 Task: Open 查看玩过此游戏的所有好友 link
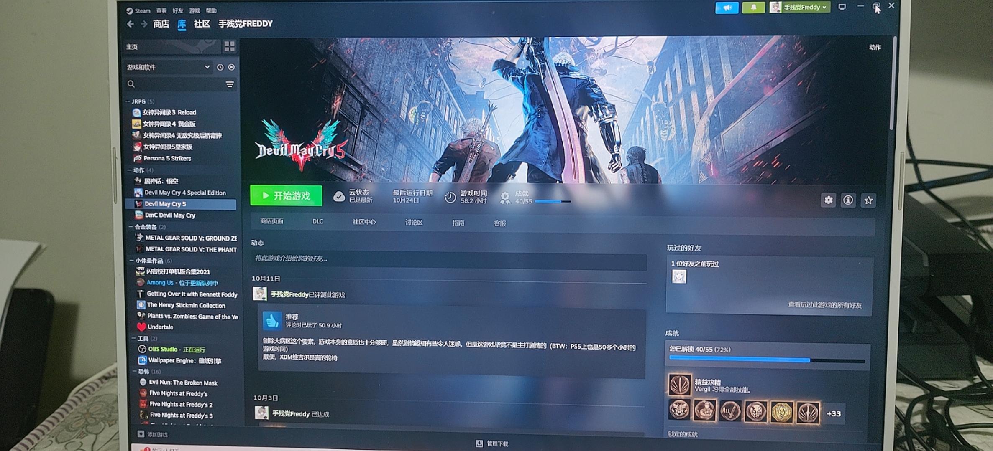825,305
